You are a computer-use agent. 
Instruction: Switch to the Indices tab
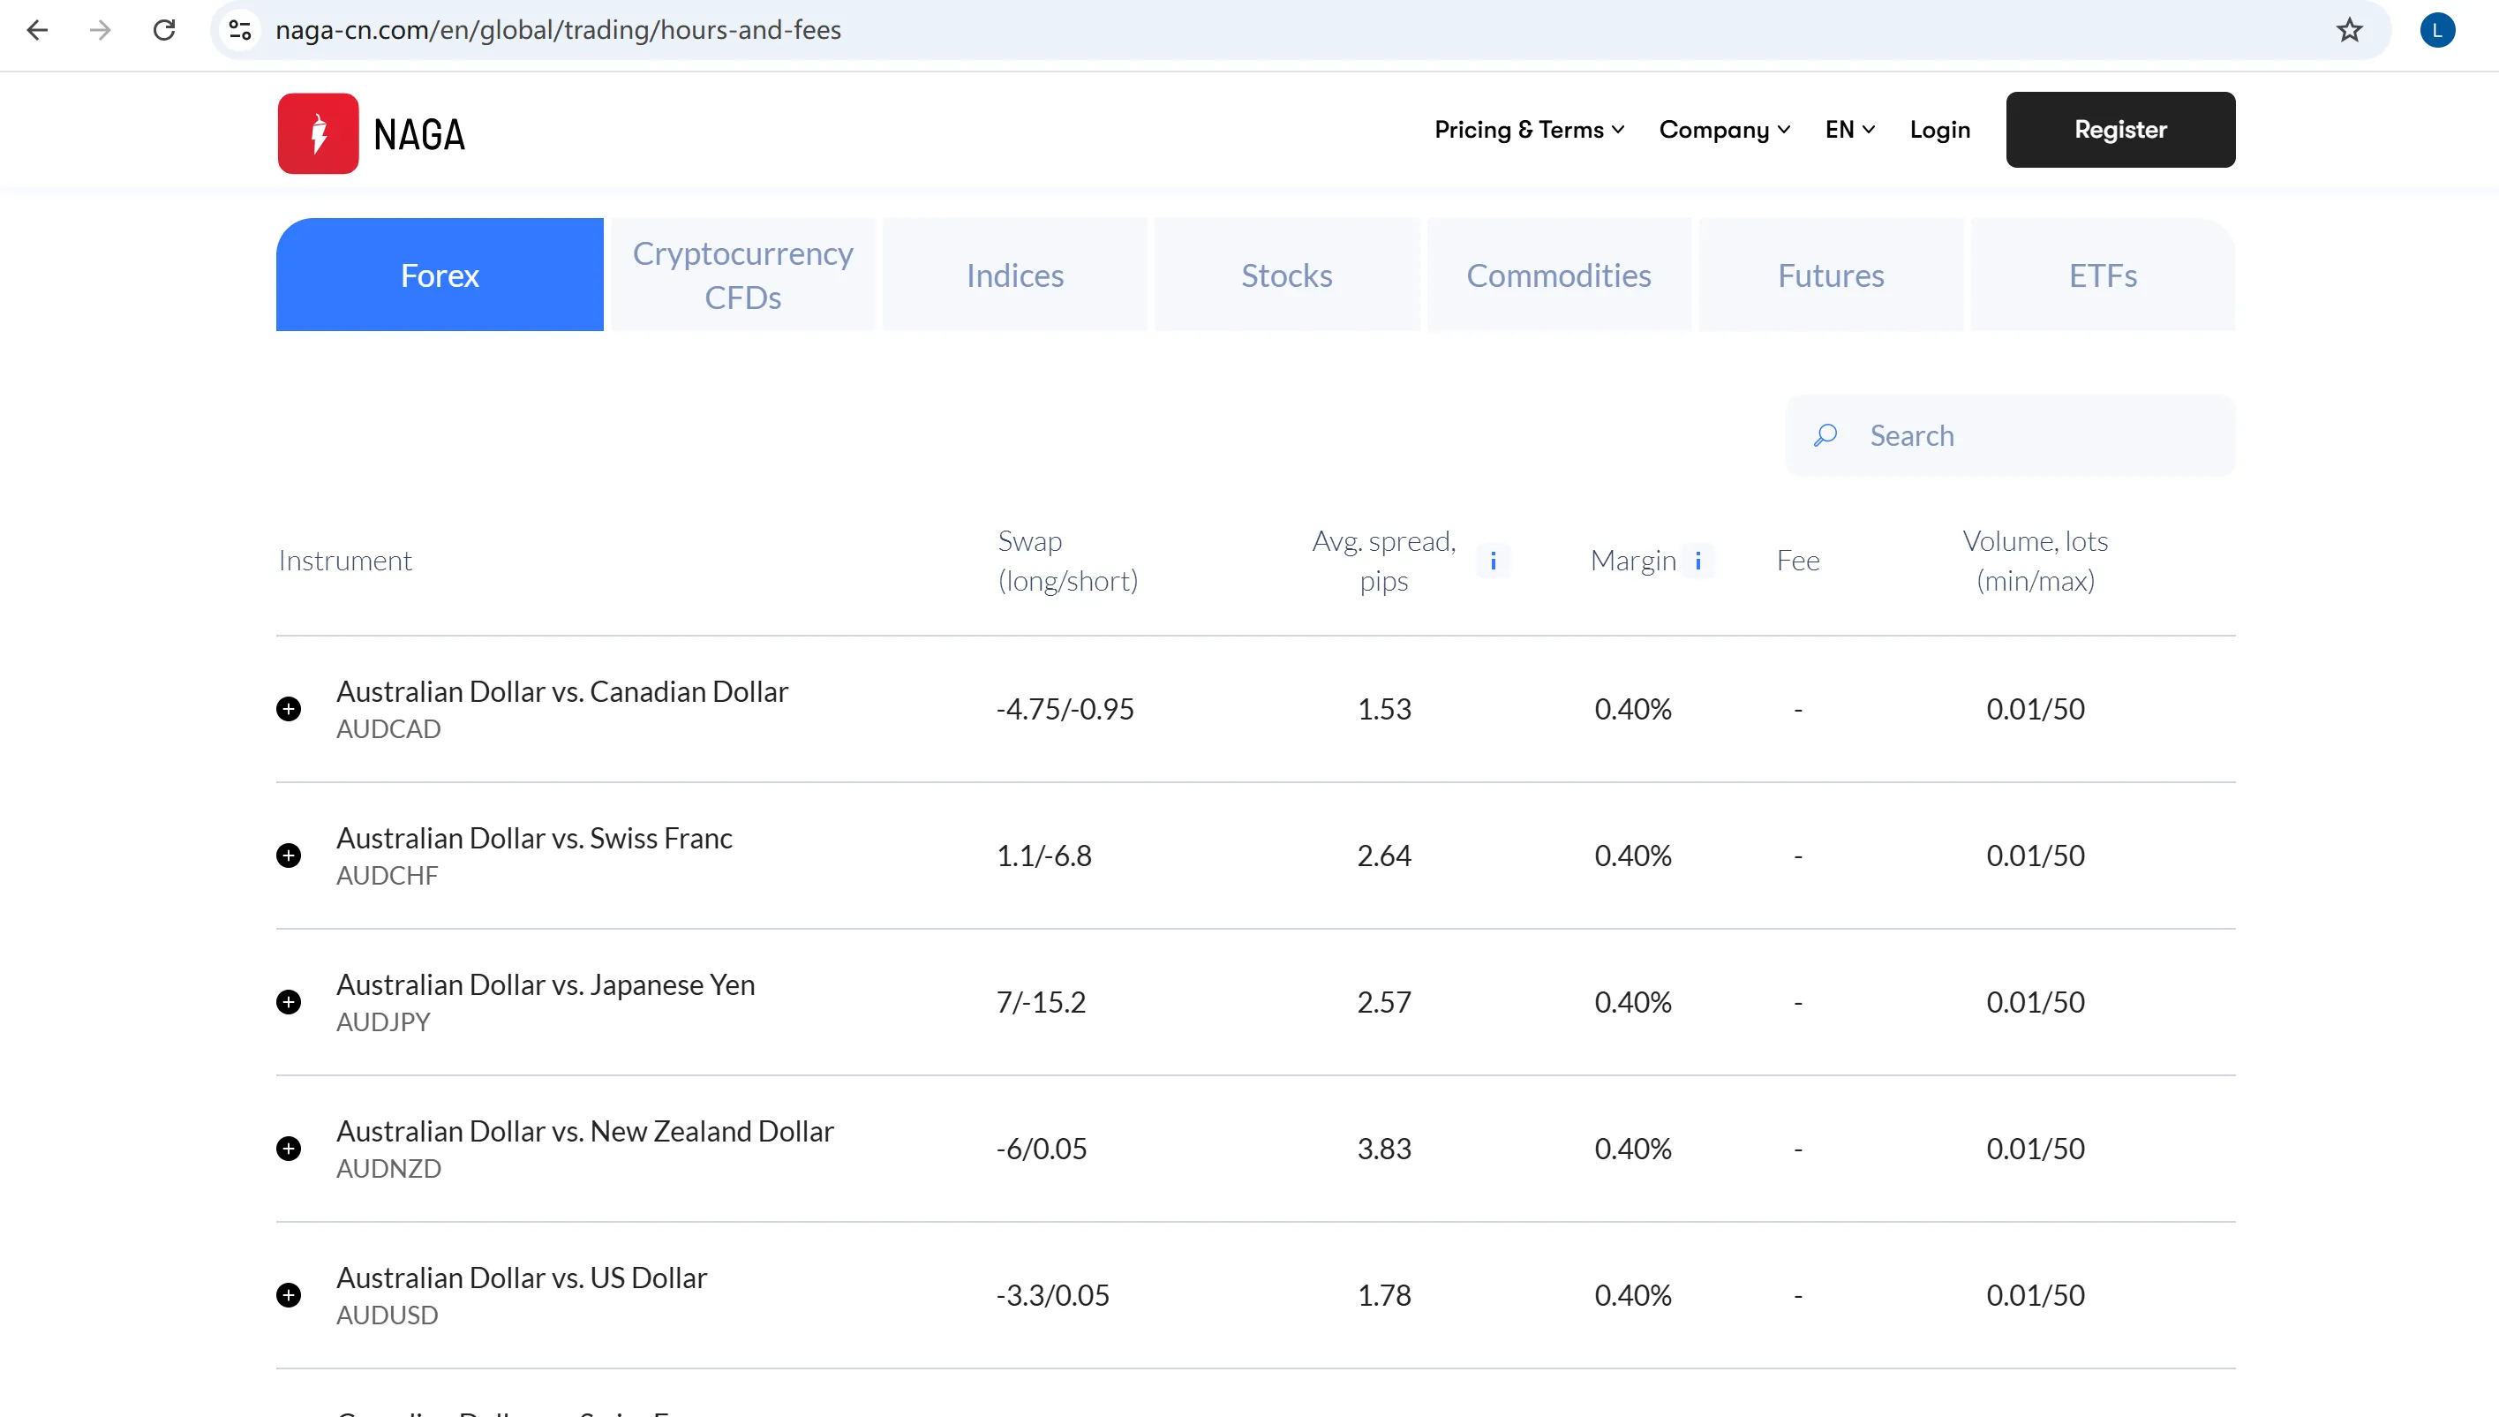pyautogui.click(x=1014, y=275)
